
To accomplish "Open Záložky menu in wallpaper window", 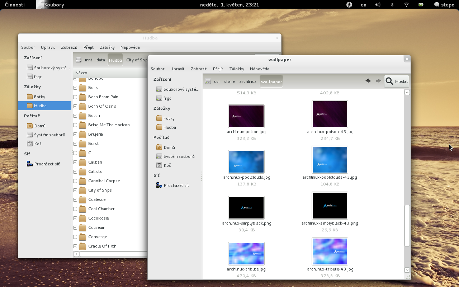I will [x=236, y=69].
